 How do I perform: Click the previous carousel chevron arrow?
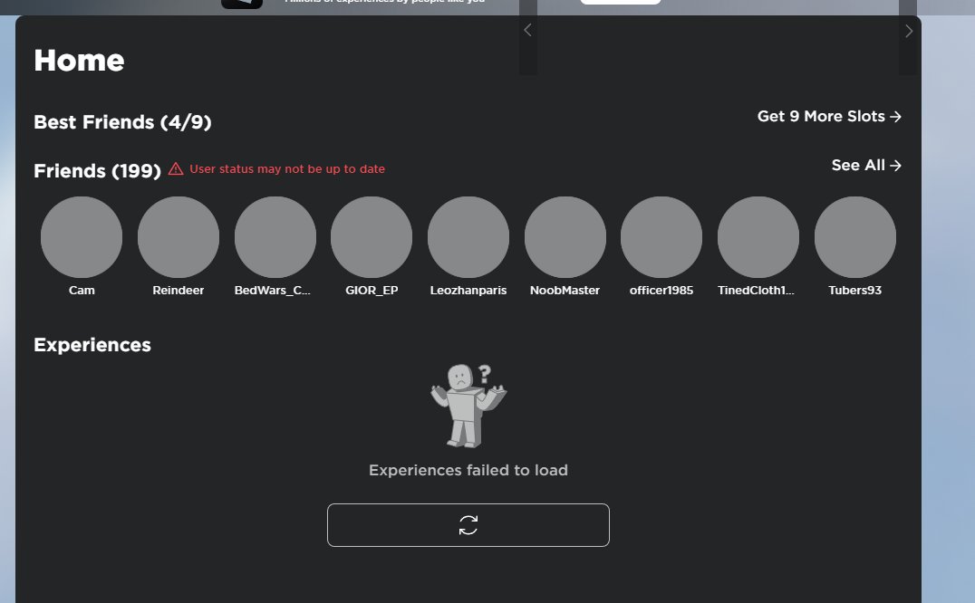[527, 31]
